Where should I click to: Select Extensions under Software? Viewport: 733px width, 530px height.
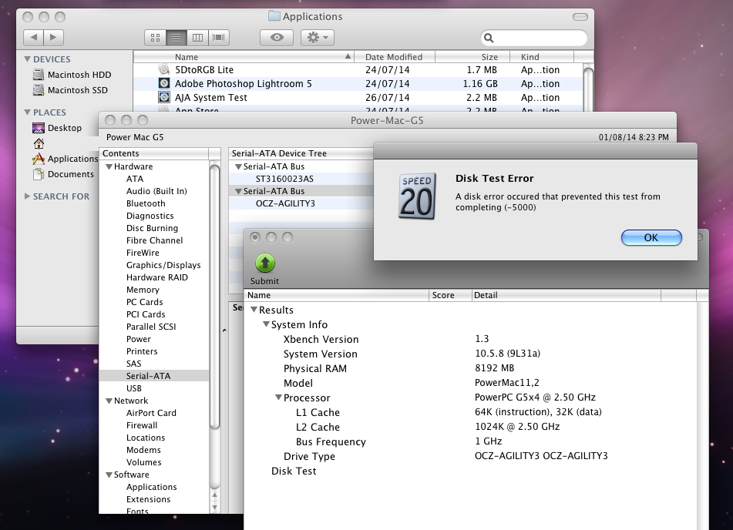(x=148, y=499)
